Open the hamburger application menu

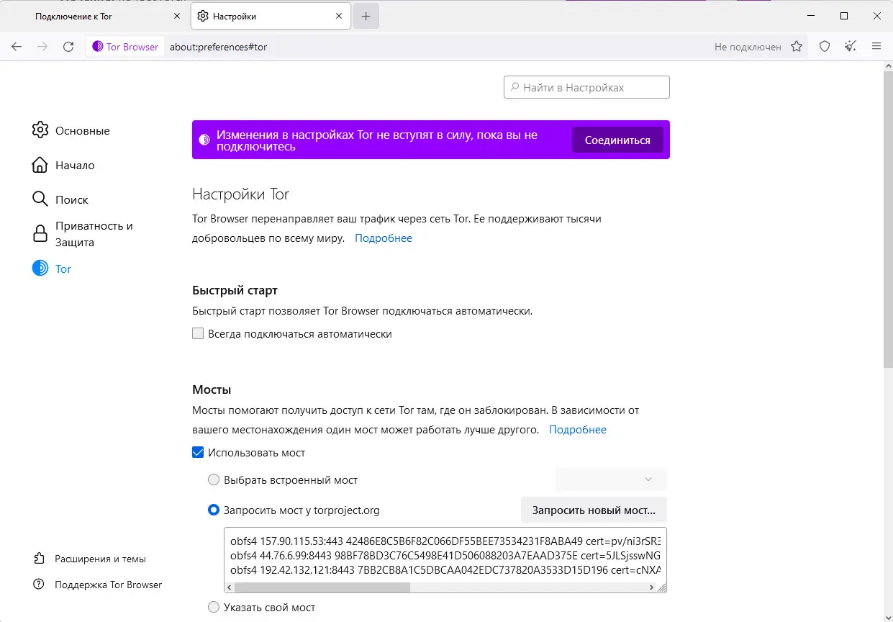pos(877,46)
